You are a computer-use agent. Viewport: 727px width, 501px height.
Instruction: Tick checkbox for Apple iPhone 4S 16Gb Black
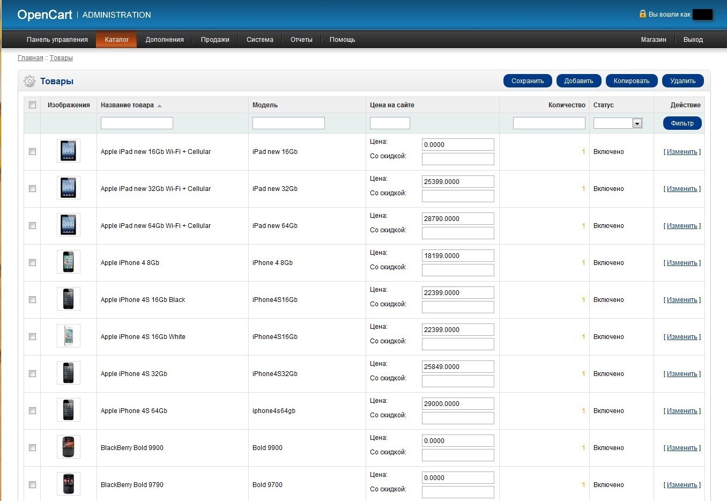[x=32, y=300]
